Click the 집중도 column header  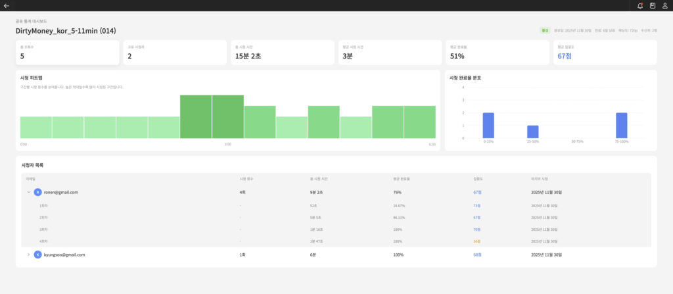477,178
